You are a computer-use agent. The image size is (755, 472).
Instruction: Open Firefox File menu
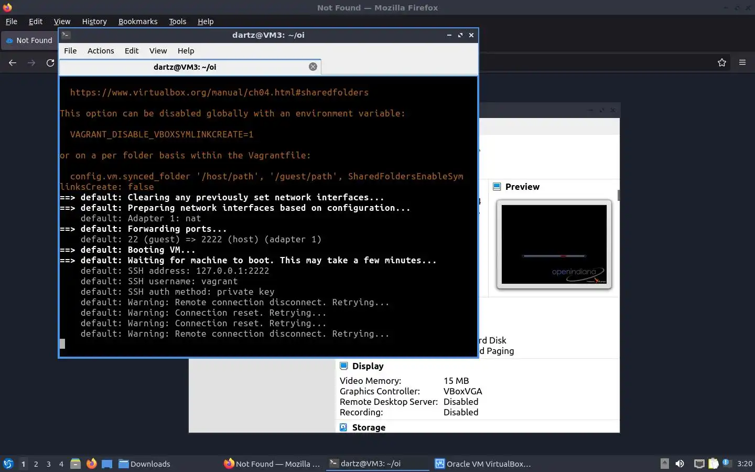[x=12, y=22]
